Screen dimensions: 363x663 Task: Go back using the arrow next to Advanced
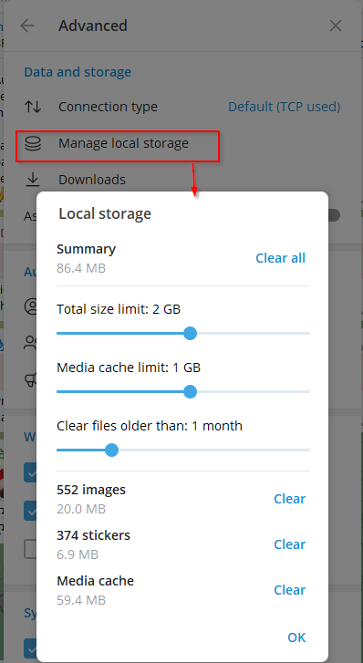point(27,26)
